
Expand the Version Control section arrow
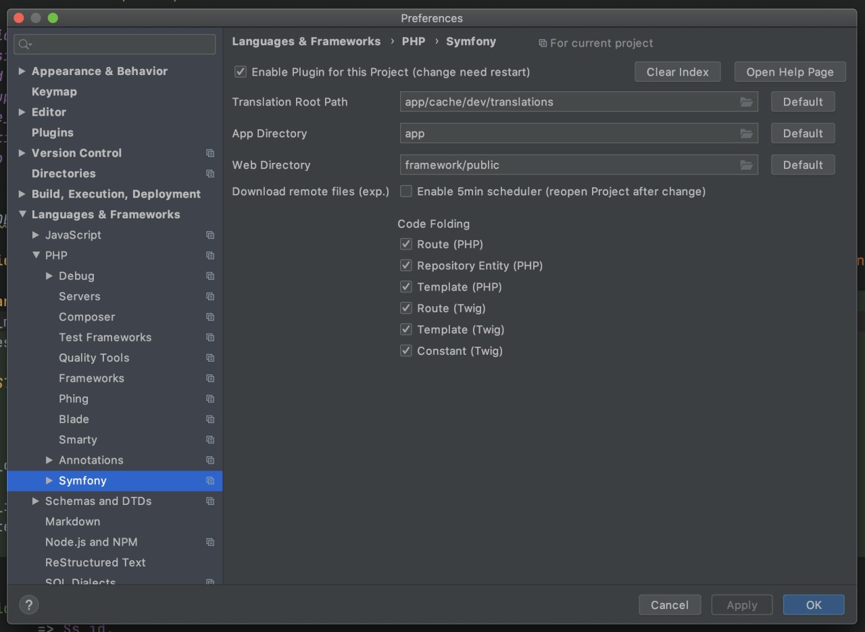click(22, 153)
